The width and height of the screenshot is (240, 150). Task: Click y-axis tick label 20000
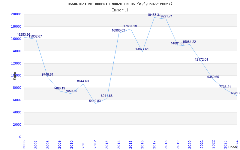pos(16,14)
